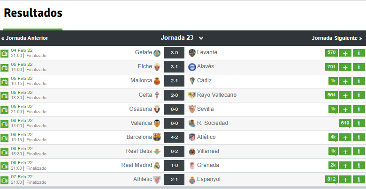Viewport: 366px width, 189px height.
Task: Expand plus button for Real Madrid-Granada
Action: click(x=345, y=166)
